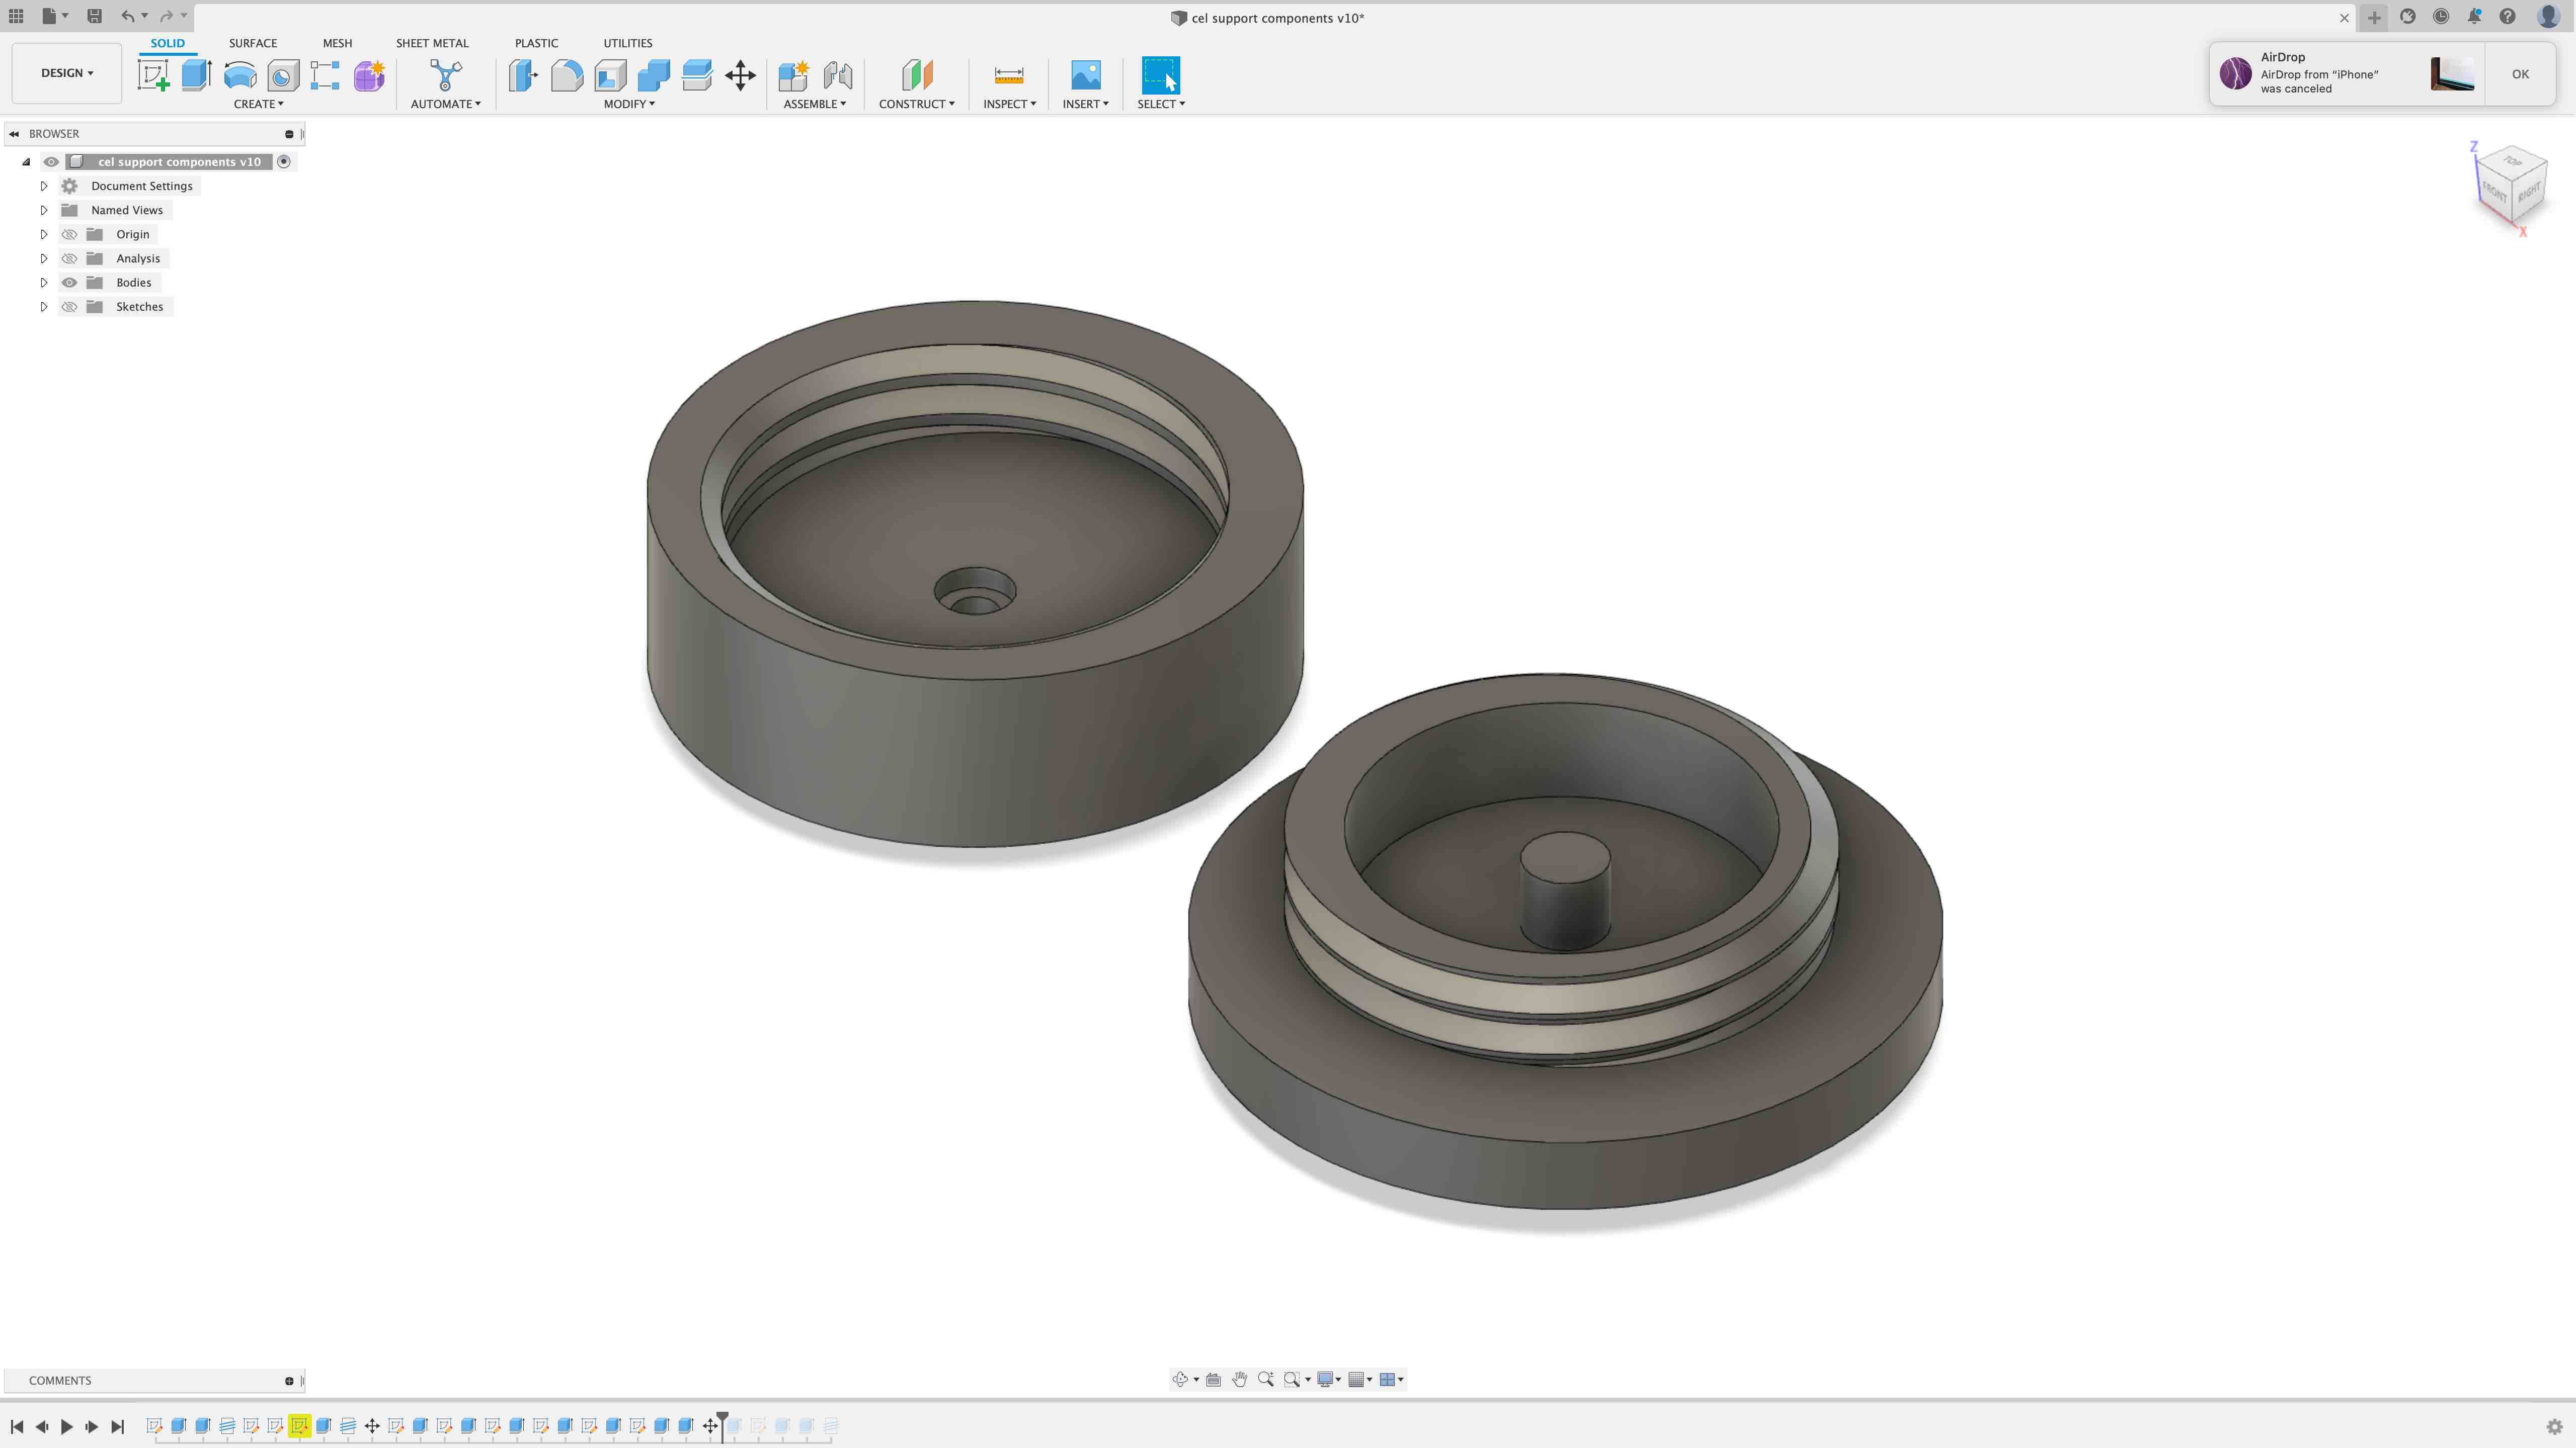Open the Automate tool icon

446,75
